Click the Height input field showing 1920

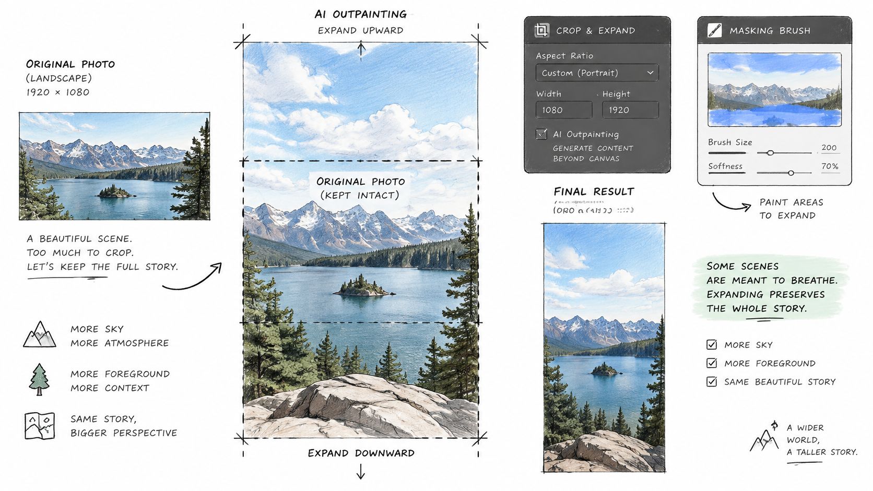pos(630,110)
